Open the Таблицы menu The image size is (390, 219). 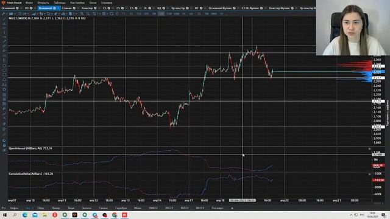pyautogui.click(x=60, y=2)
